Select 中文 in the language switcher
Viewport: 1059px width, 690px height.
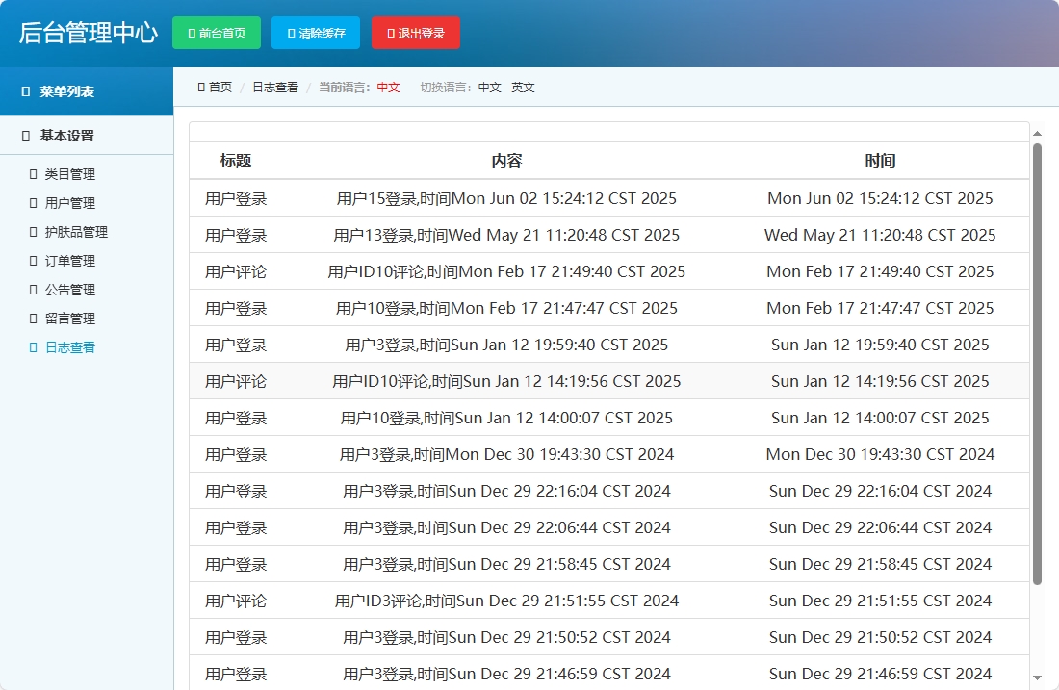[x=490, y=87]
